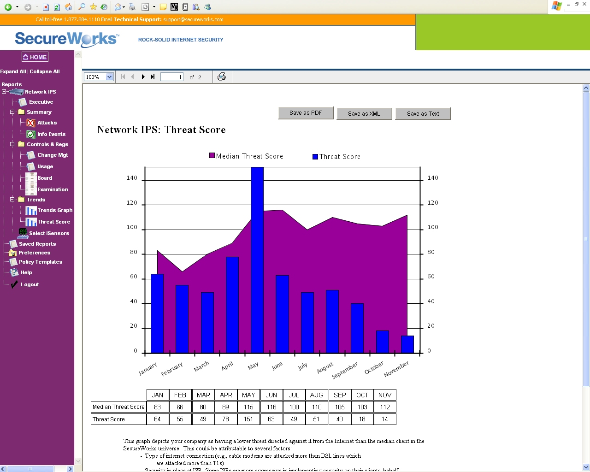This screenshot has width=590, height=472.
Task: Click the JUN Median Threat Score 116 cell
Action: [271, 407]
